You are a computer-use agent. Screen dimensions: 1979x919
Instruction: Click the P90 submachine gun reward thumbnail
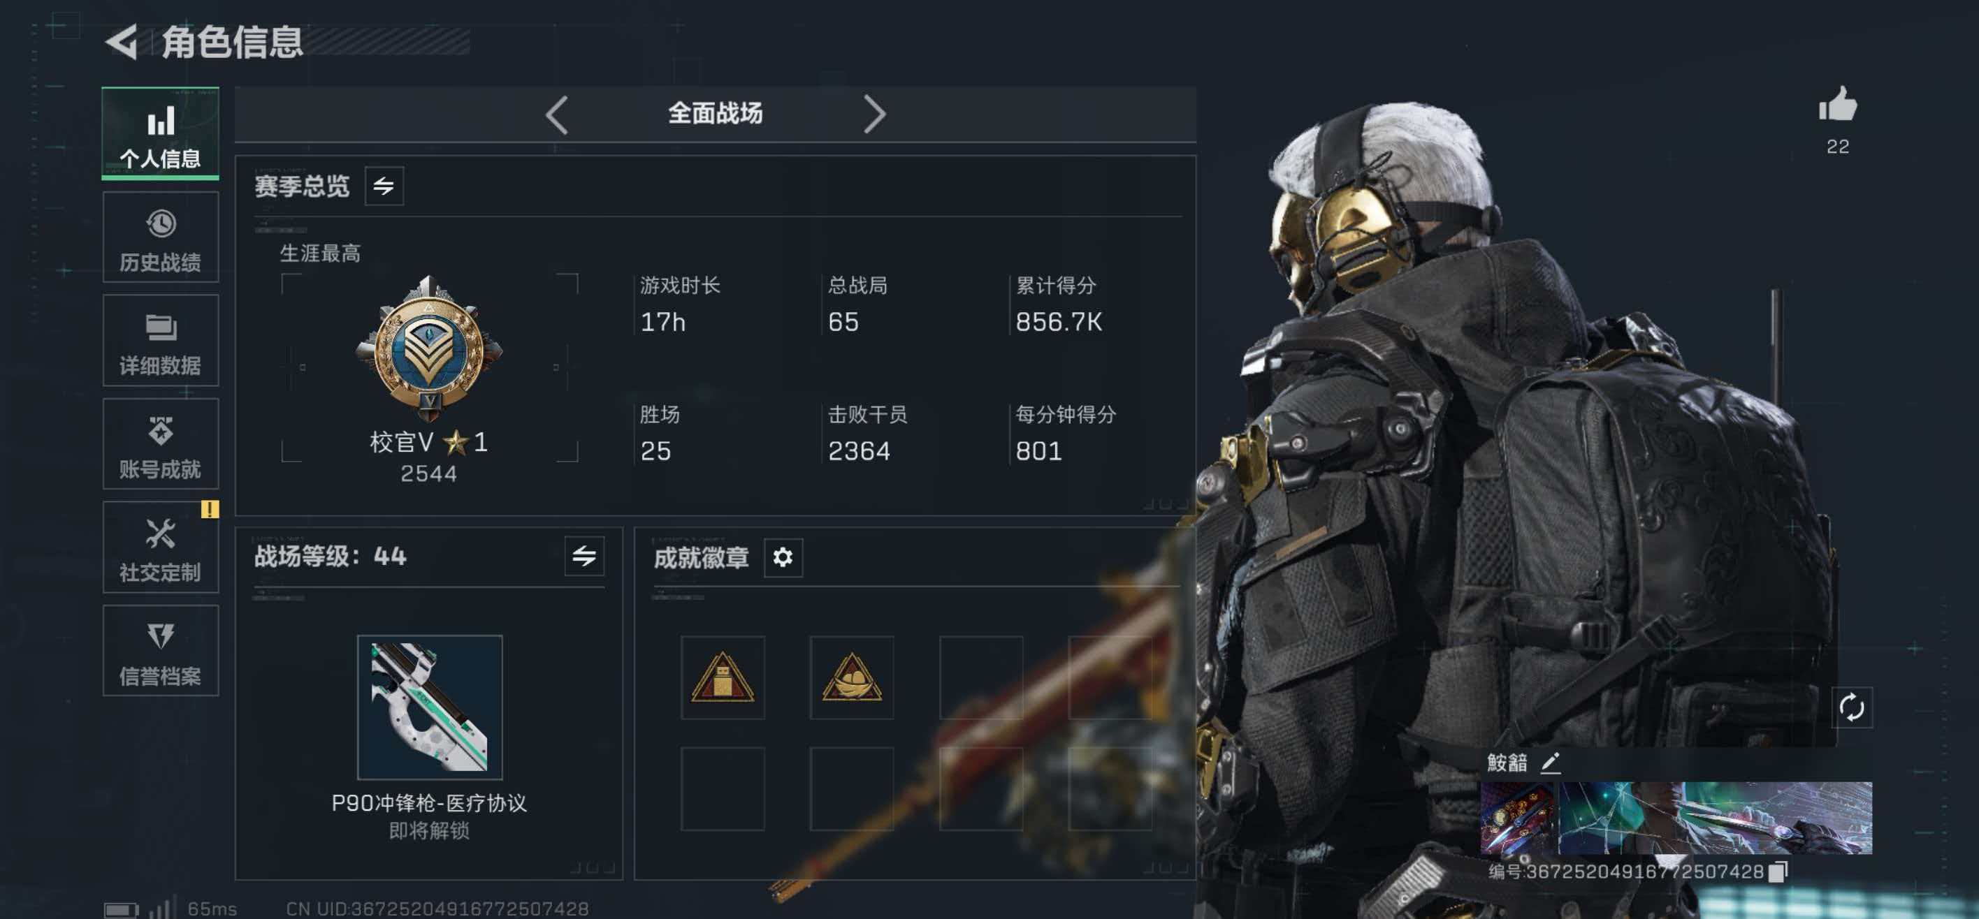point(430,707)
